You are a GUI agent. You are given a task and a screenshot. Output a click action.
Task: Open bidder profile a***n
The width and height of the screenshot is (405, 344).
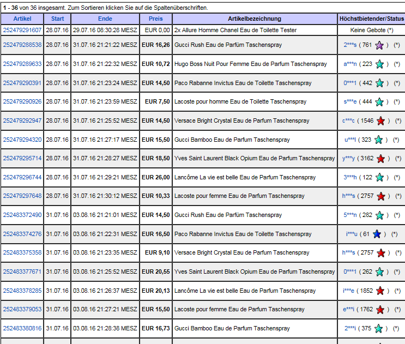[350, 64]
